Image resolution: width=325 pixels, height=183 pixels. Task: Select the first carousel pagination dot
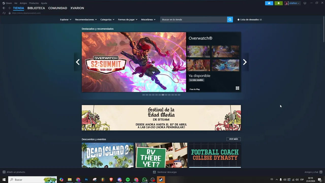tap(143, 95)
